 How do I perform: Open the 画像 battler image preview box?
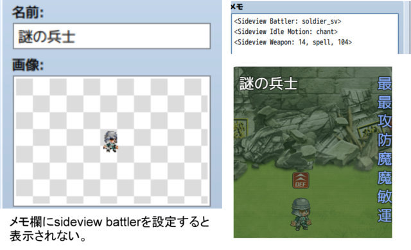tap(112, 141)
